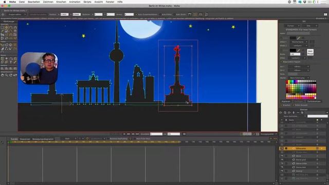
Task: Select the Transform Points tool
Action: (7, 27)
